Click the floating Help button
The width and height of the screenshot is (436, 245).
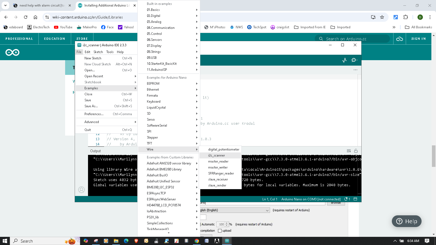(x=407, y=221)
